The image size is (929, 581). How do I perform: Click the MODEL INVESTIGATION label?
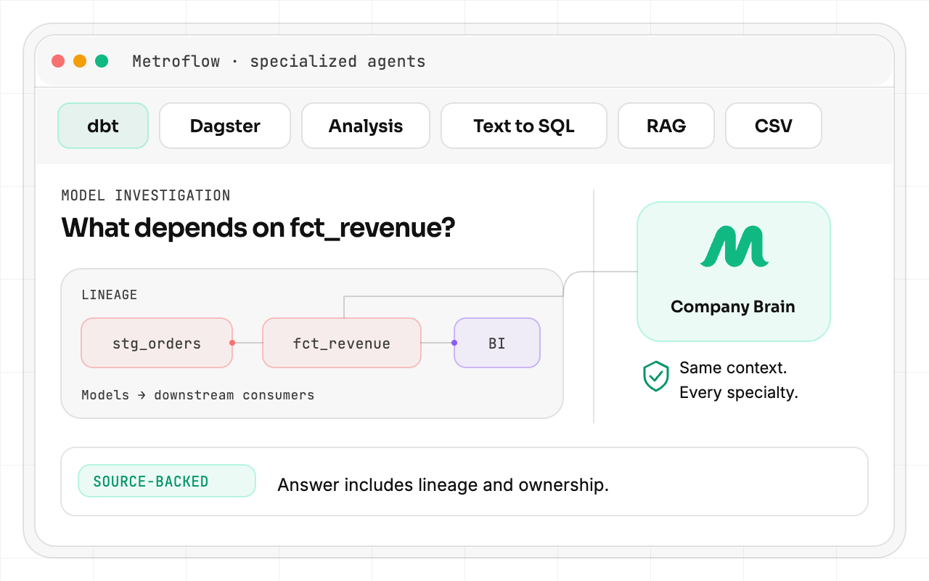146,195
